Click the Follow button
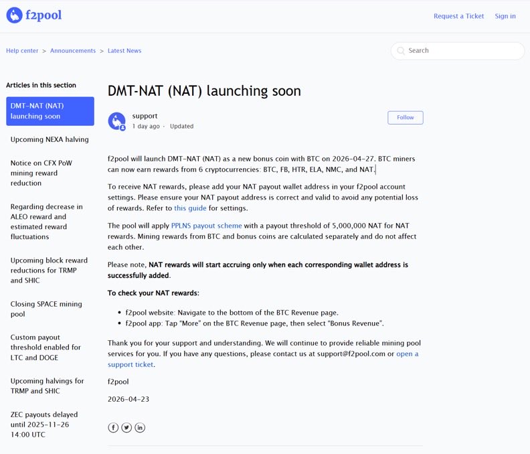 [x=406, y=117]
